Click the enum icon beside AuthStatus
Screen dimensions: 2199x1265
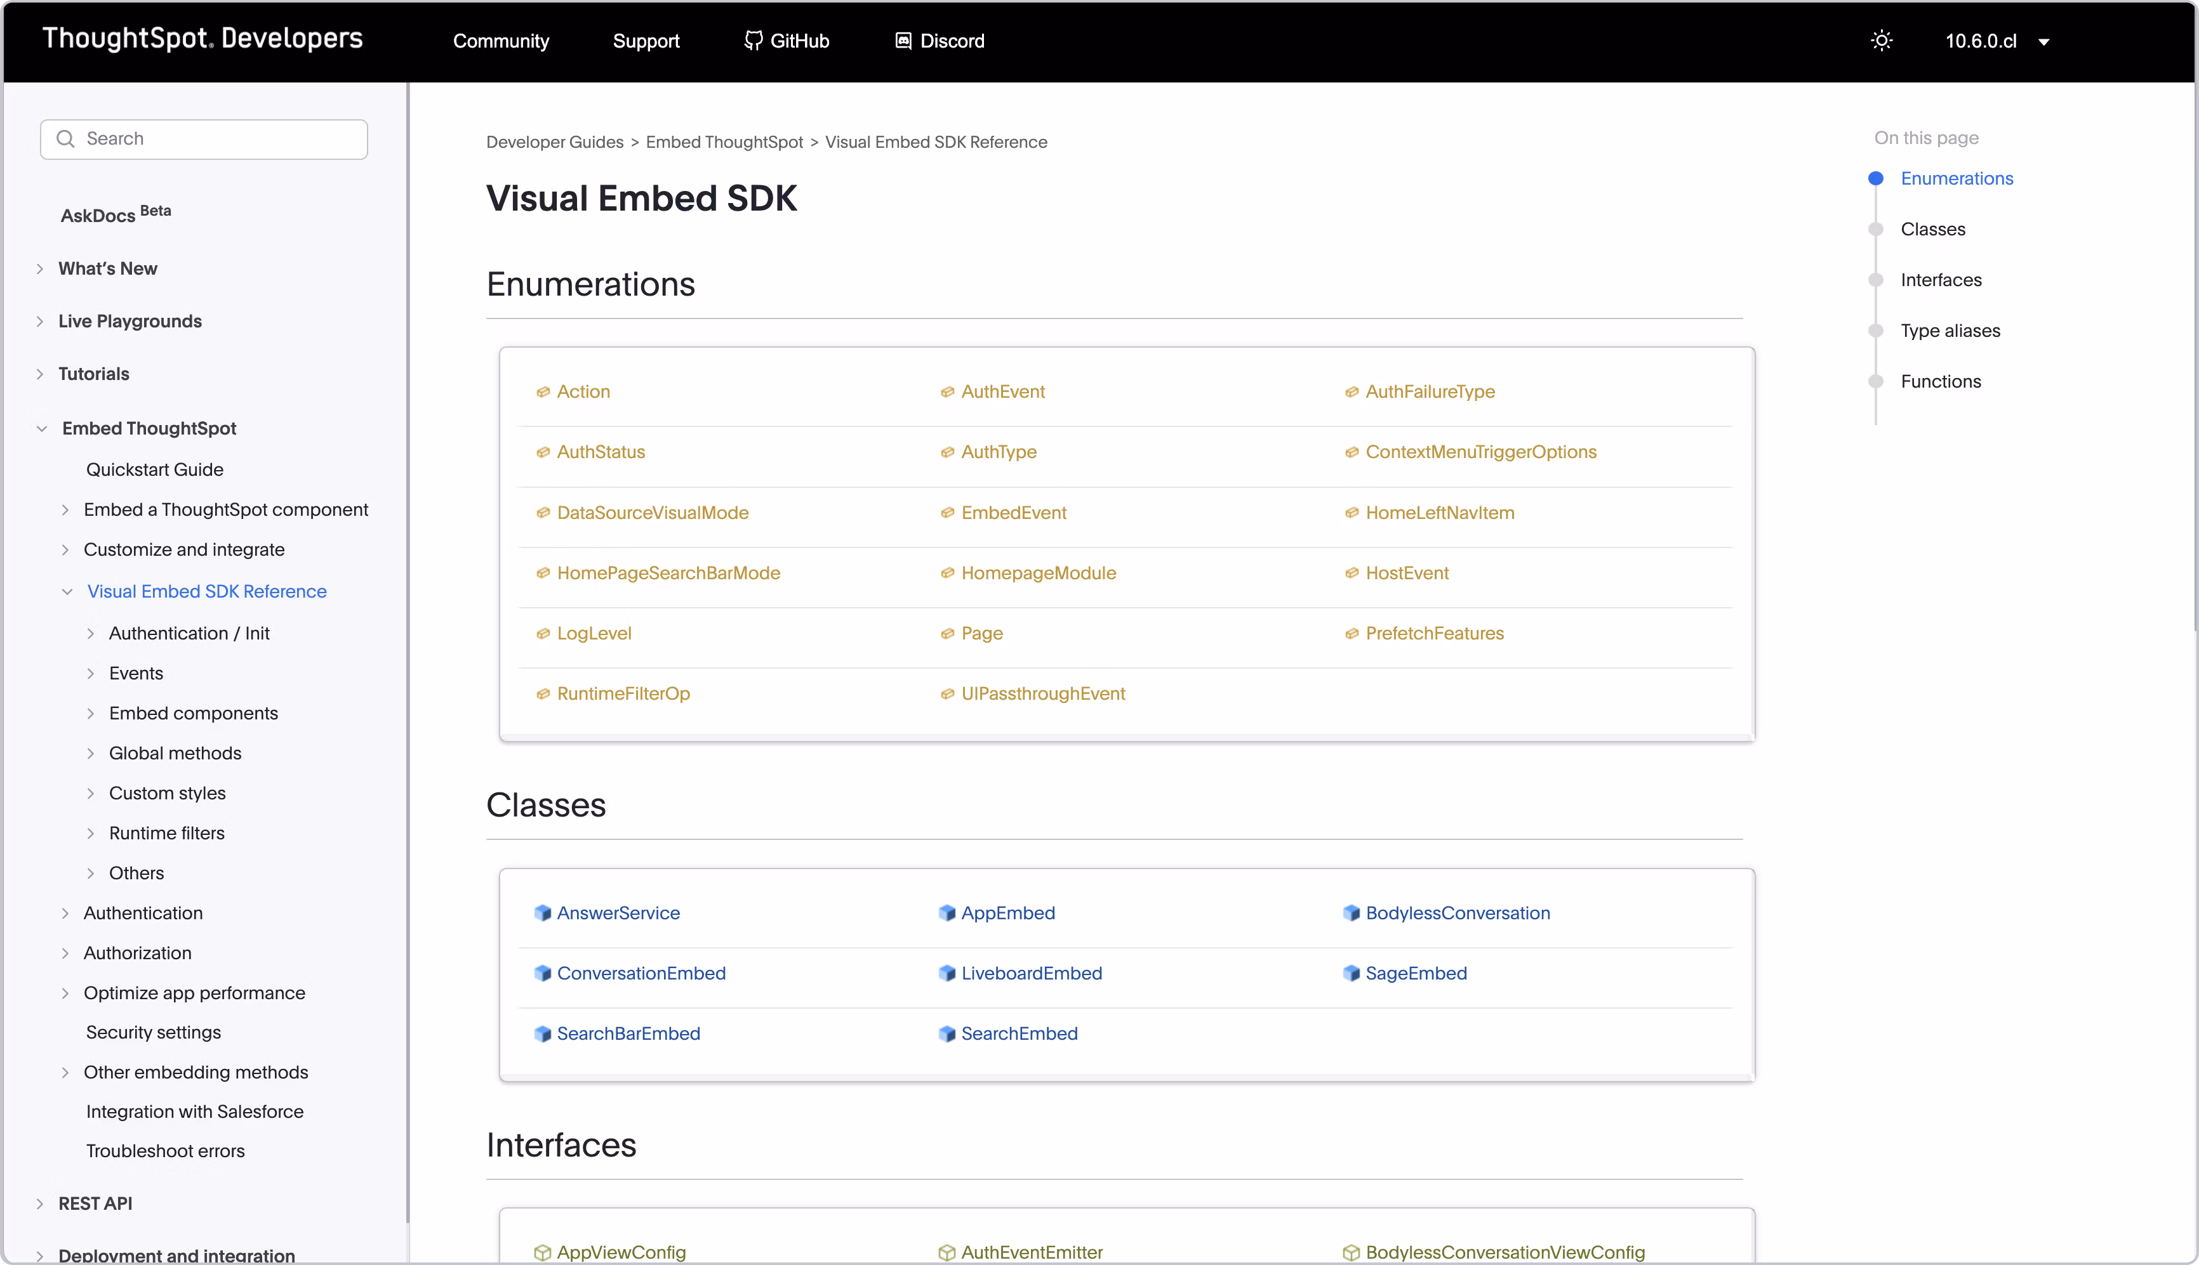542,452
